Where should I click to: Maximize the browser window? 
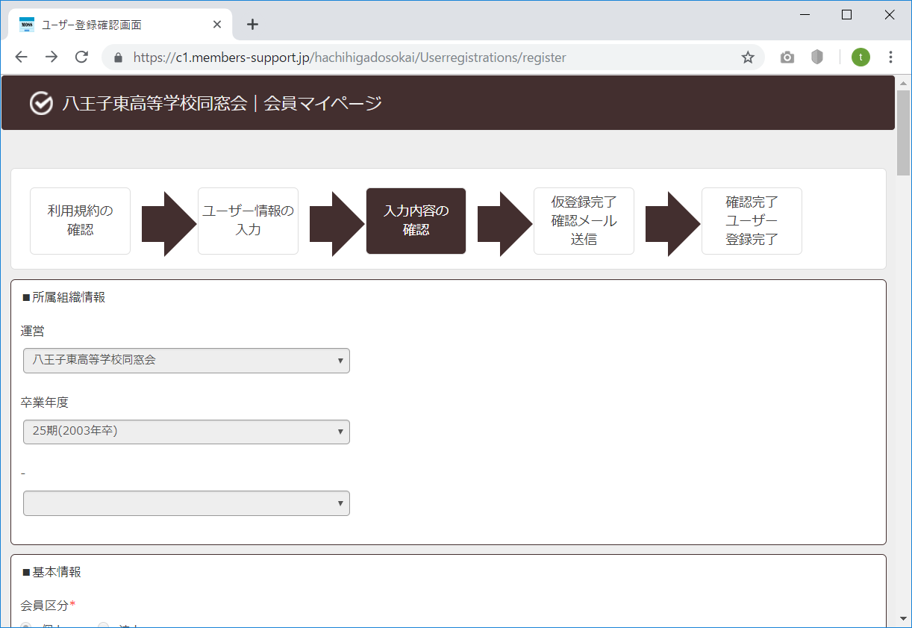click(846, 14)
